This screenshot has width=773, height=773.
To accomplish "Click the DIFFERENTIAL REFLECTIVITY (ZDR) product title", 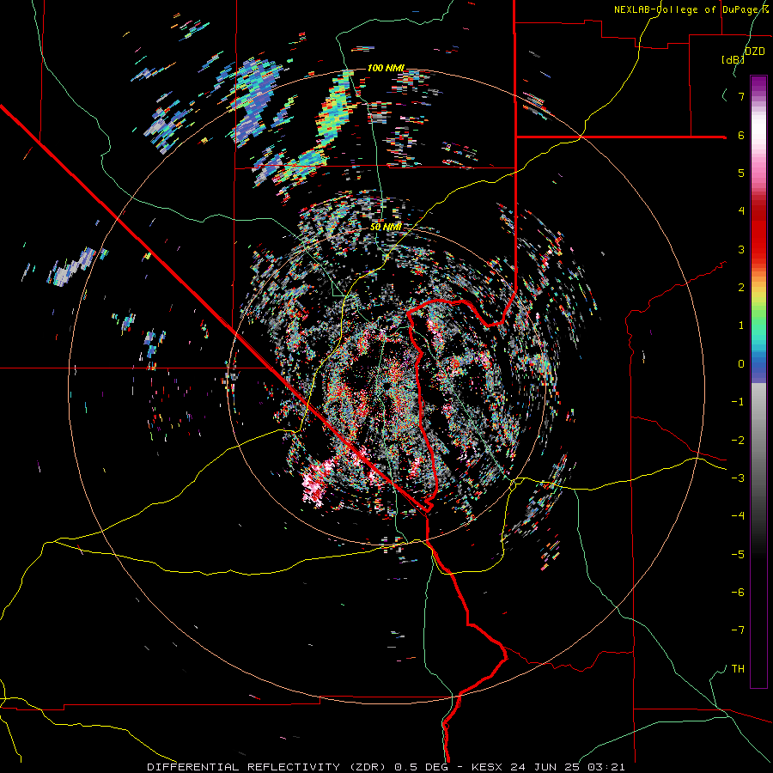I will [x=268, y=767].
